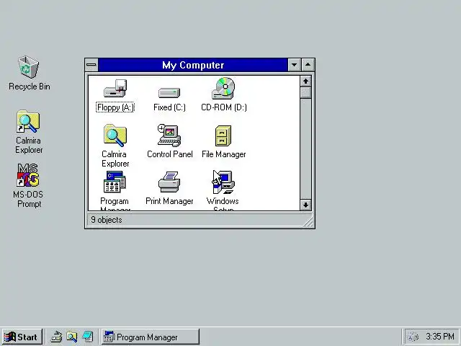
Task: Select the Windows Setup icon
Action: tap(223, 182)
